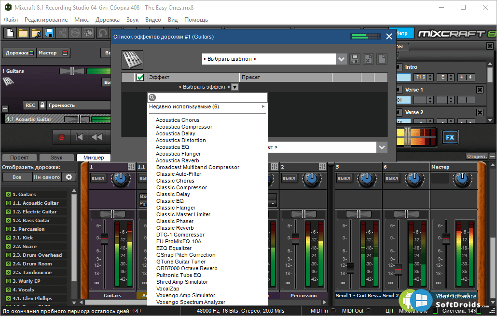Click the blue FX button
497x316 pixels.
(x=450, y=137)
